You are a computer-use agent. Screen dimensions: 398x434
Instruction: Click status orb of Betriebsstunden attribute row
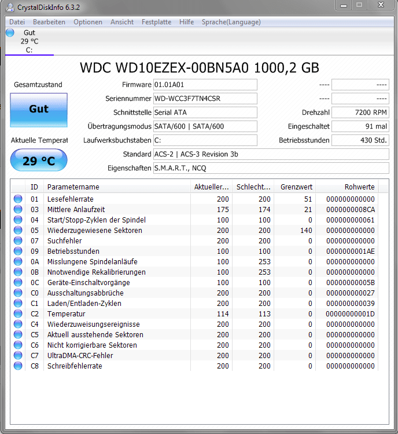click(18, 251)
